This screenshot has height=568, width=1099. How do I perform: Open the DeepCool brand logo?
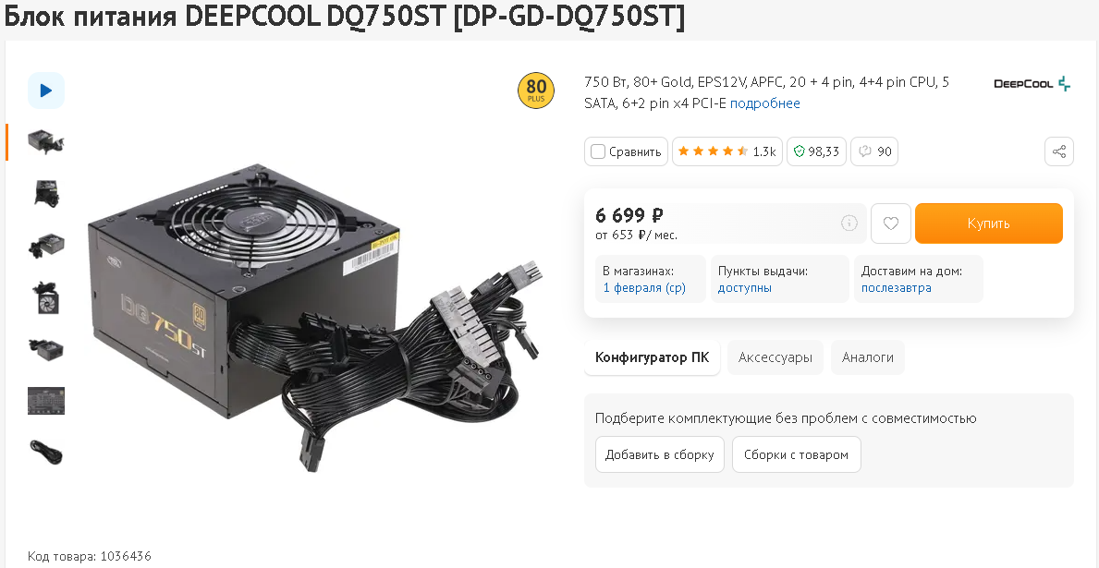click(1032, 84)
